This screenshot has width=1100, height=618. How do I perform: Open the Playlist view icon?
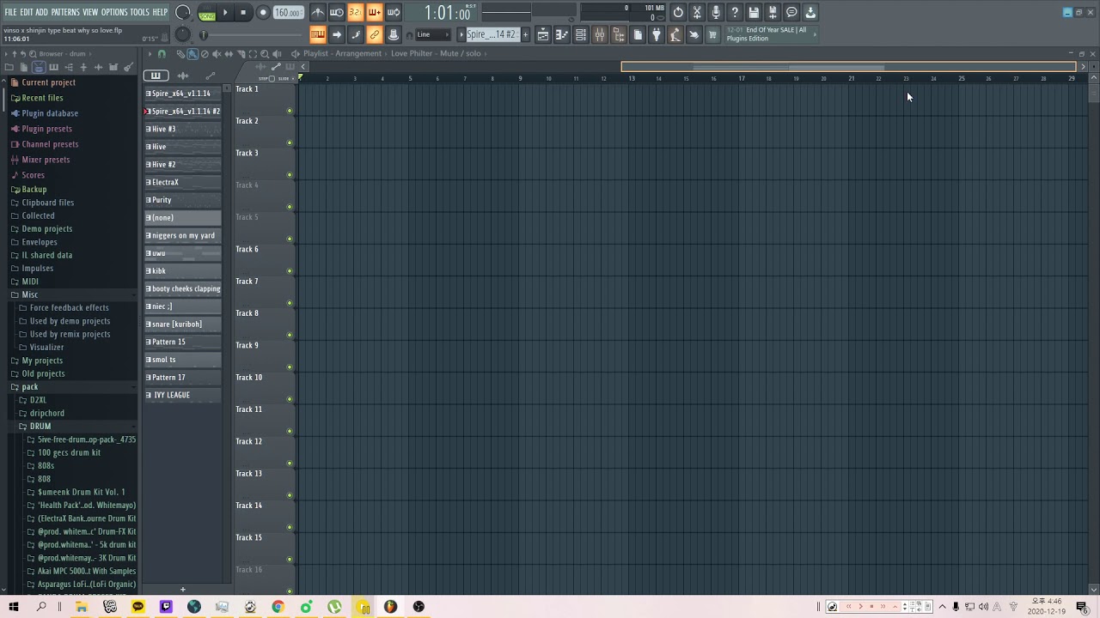click(543, 34)
